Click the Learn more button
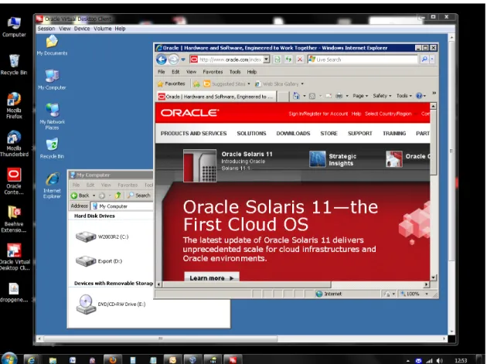 (212, 277)
